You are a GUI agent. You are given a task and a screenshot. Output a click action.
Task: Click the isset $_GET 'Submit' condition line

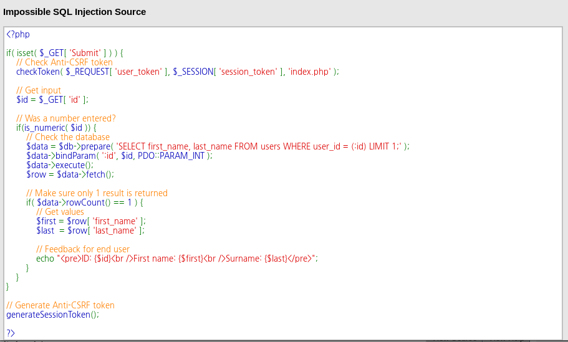65,53
